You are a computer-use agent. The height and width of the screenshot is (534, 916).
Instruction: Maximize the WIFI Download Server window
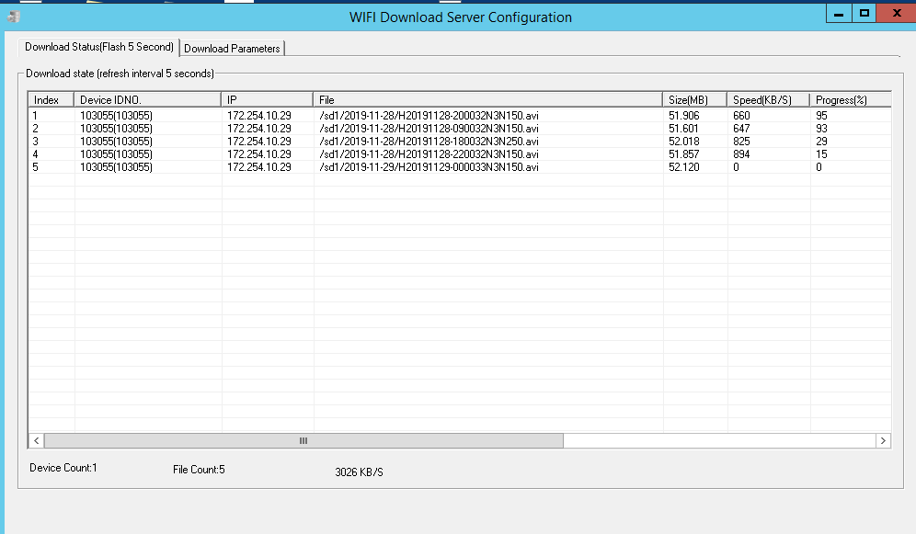(864, 14)
